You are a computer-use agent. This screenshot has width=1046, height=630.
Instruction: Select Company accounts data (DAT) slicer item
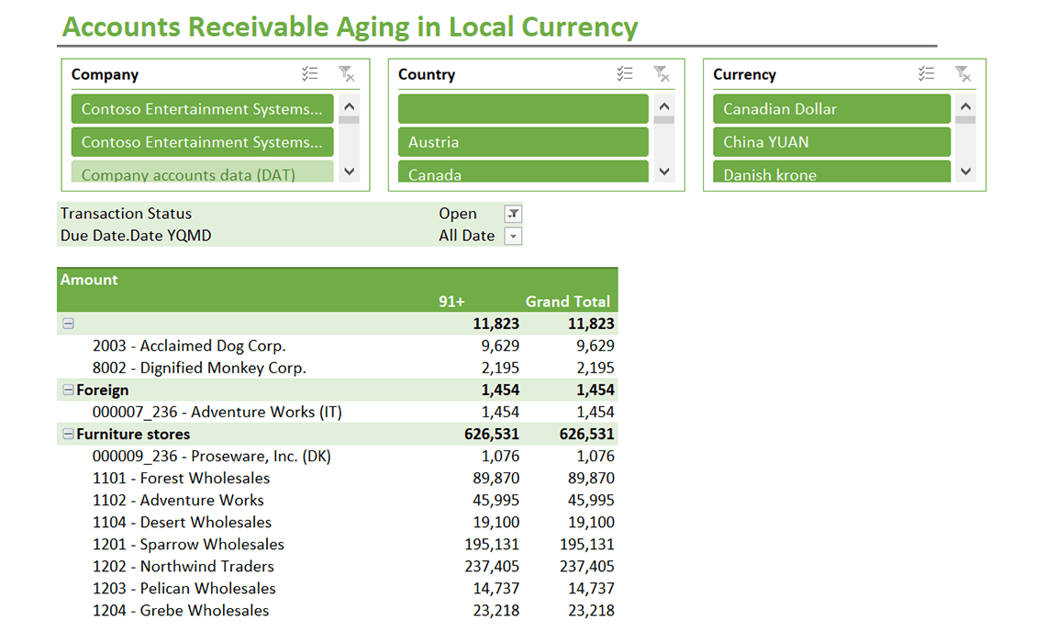202,171
